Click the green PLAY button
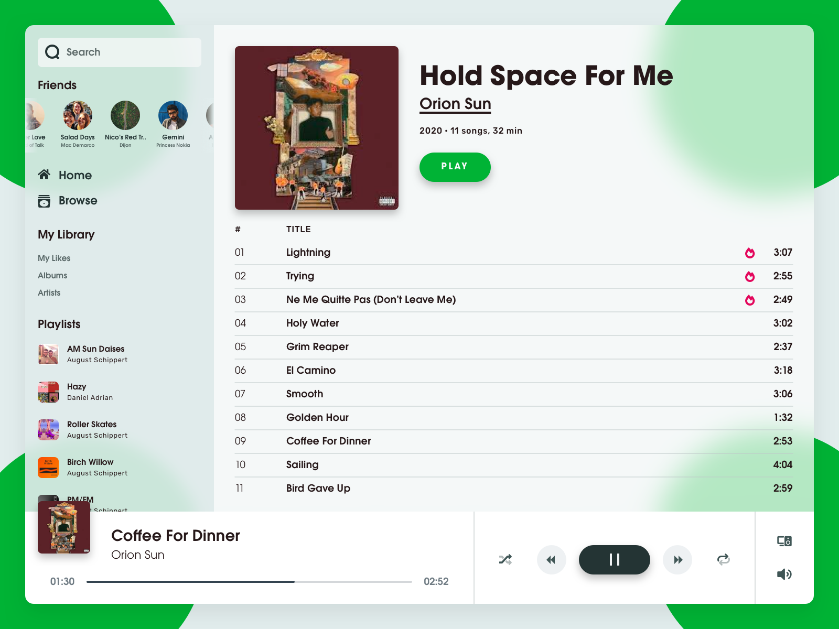Viewport: 839px width, 629px height. [455, 167]
